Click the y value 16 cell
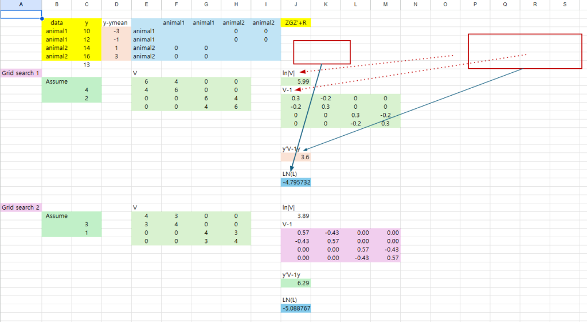This screenshot has width=587, height=322. click(x=87, y=57)
